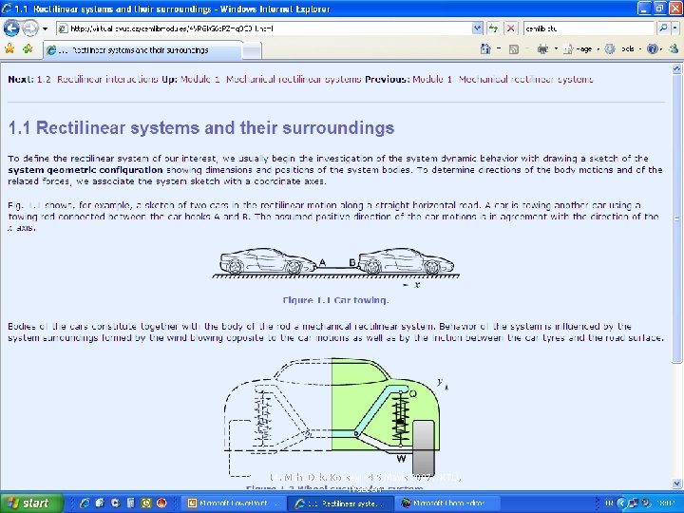684x513 pixels.
Task: Expand hidden system tray icons arrow
Action: tap(621, 503)
